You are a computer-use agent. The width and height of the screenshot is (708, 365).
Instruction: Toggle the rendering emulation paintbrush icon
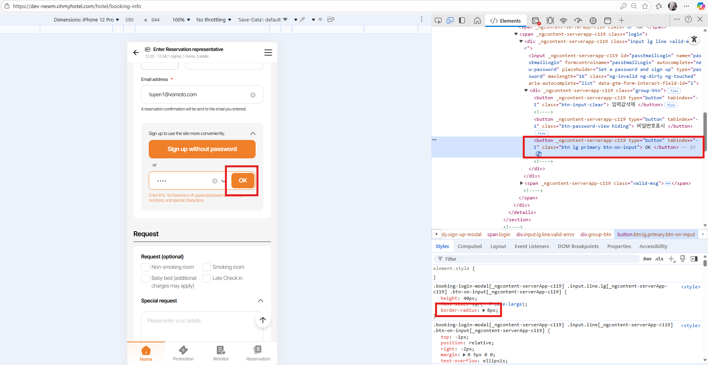[x=683, y=259]
